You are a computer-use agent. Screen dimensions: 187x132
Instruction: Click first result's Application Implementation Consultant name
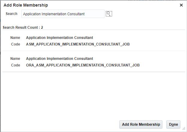click(59, 38)
